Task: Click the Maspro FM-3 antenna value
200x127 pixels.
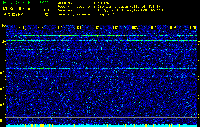Action: tap(108, 14)
